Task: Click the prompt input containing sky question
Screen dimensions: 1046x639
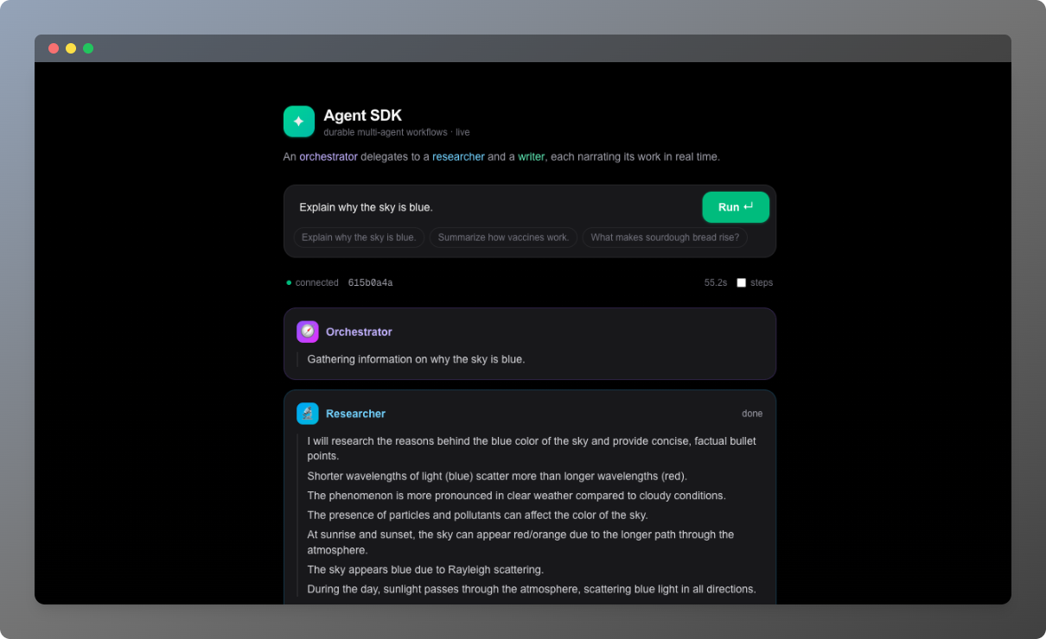Action: (494, 207)
